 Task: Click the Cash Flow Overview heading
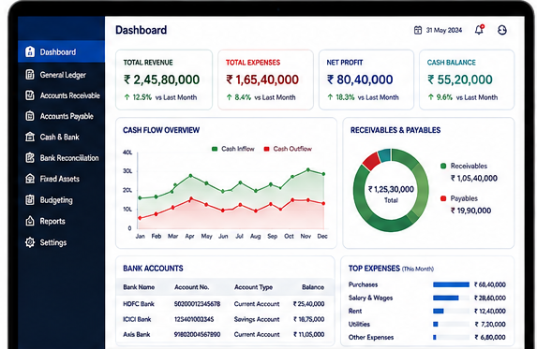[161, 130]
